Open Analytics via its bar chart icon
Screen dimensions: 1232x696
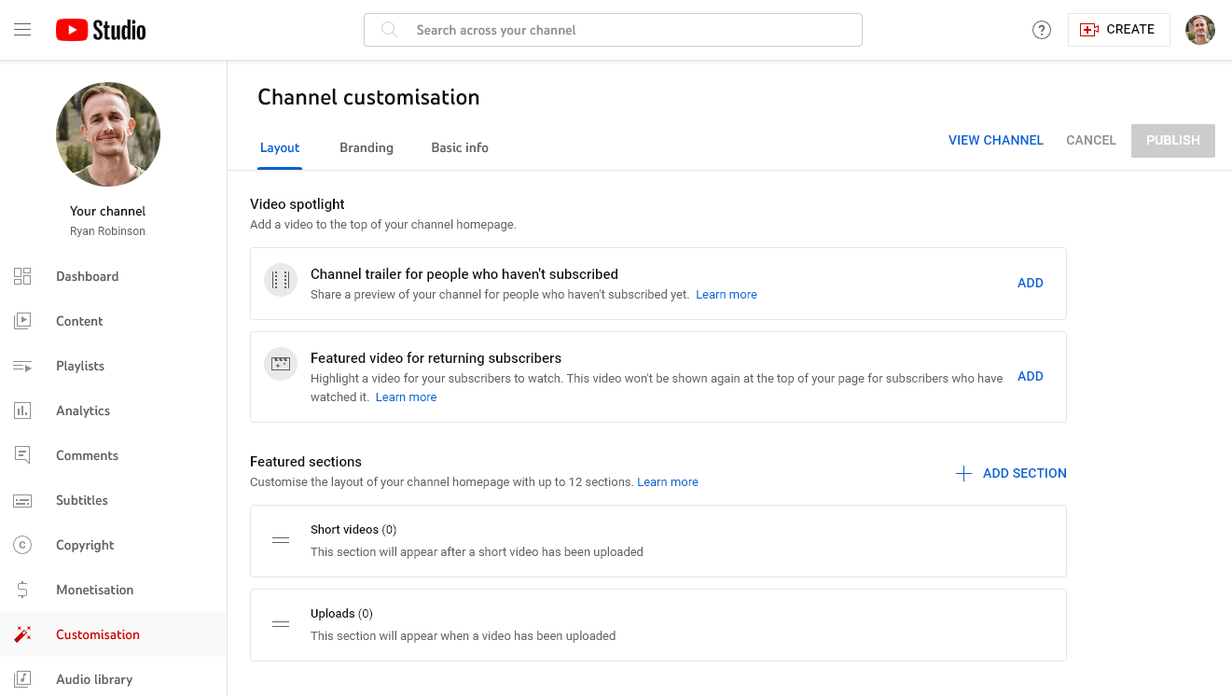pos(22,411)
